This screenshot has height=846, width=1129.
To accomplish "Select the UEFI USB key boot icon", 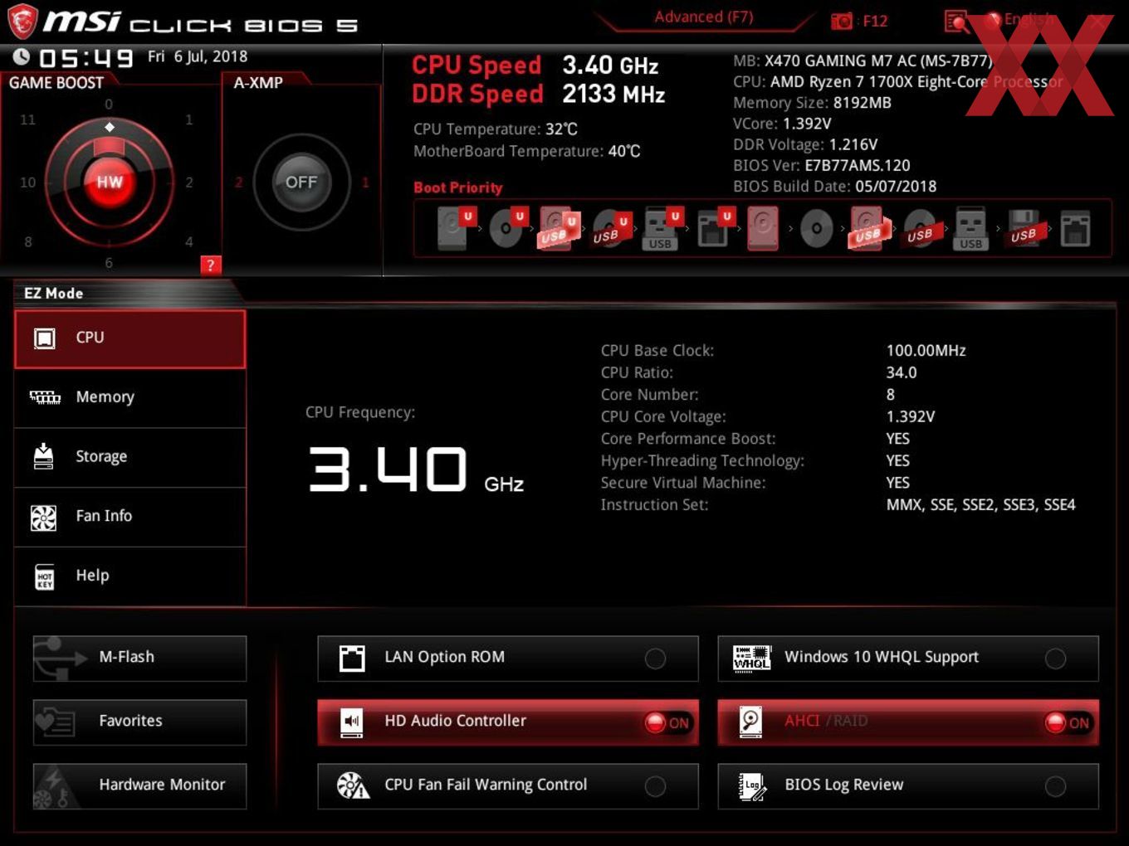I will click(662, 229).
